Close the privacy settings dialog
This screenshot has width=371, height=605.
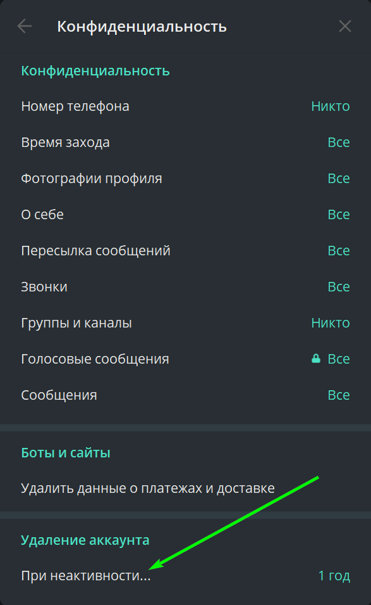[345, 26]
